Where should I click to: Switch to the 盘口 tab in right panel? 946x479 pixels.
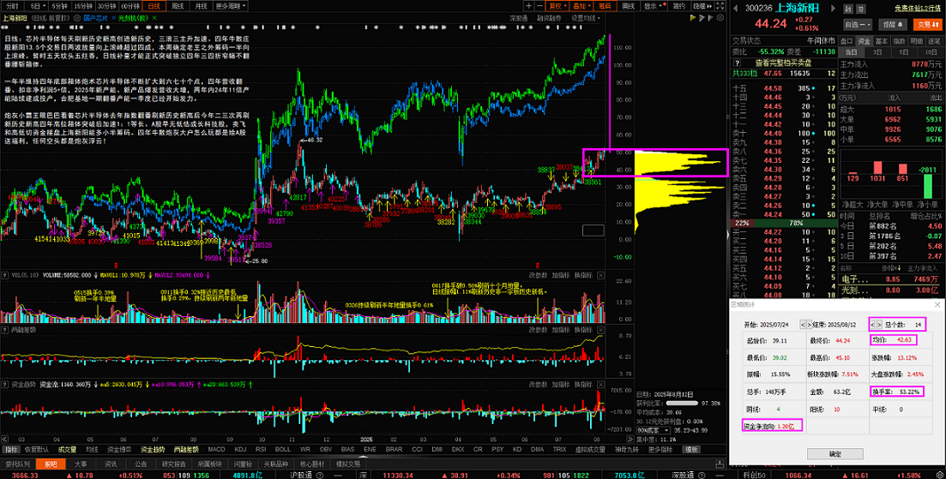tap(847, 42)
